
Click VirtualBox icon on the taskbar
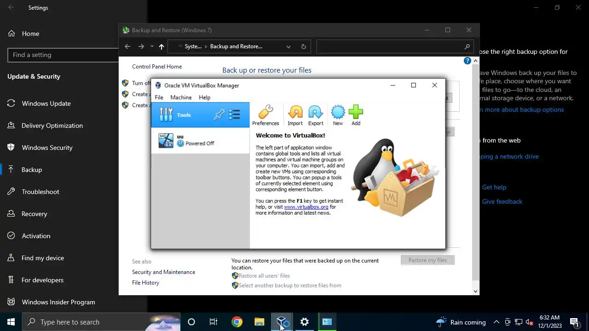coord(282,322)
